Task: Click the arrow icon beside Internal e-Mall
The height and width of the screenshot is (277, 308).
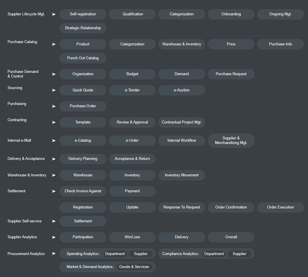Action: coord(54,141)
